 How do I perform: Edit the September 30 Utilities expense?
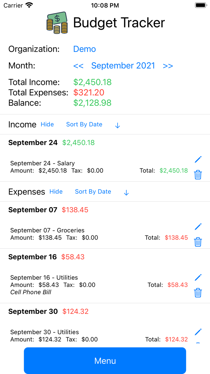click(198, 332)
